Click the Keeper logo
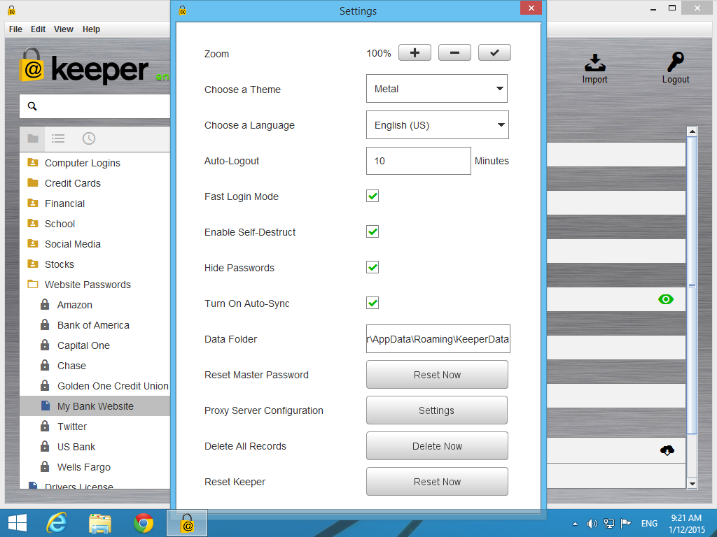Image resolution: width=717 pixels, height=537 pixels. 84,66
